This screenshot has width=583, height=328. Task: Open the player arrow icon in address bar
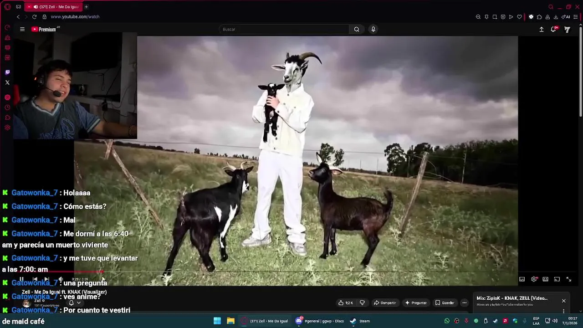pos(511,17)
